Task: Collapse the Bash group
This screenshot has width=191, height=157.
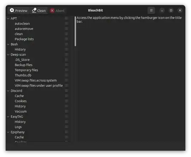Action: click(8, 44)
